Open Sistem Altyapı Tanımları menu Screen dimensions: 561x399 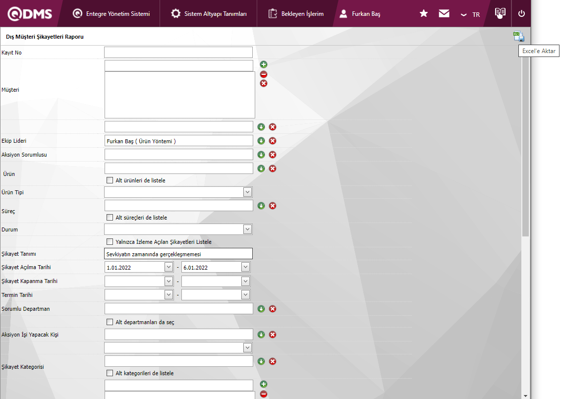(x=209, y=13)
